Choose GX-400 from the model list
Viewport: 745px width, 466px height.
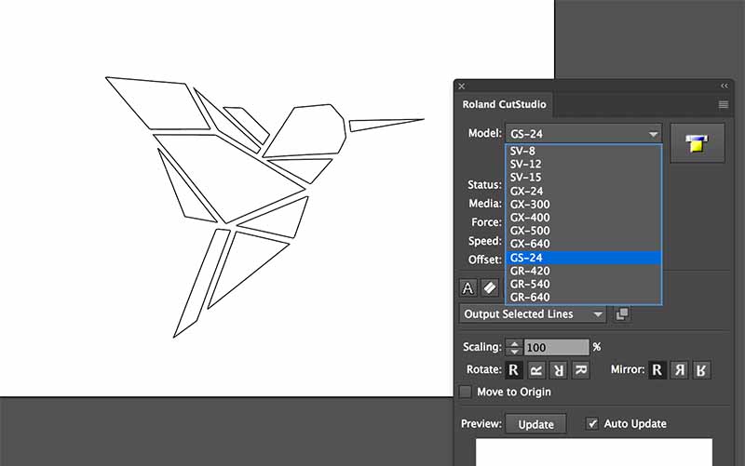[584, 218]
